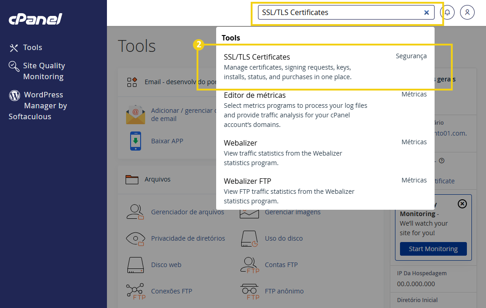Open Conexões FTP
Viewport: 486px width, 308px height.
[172, 291]
